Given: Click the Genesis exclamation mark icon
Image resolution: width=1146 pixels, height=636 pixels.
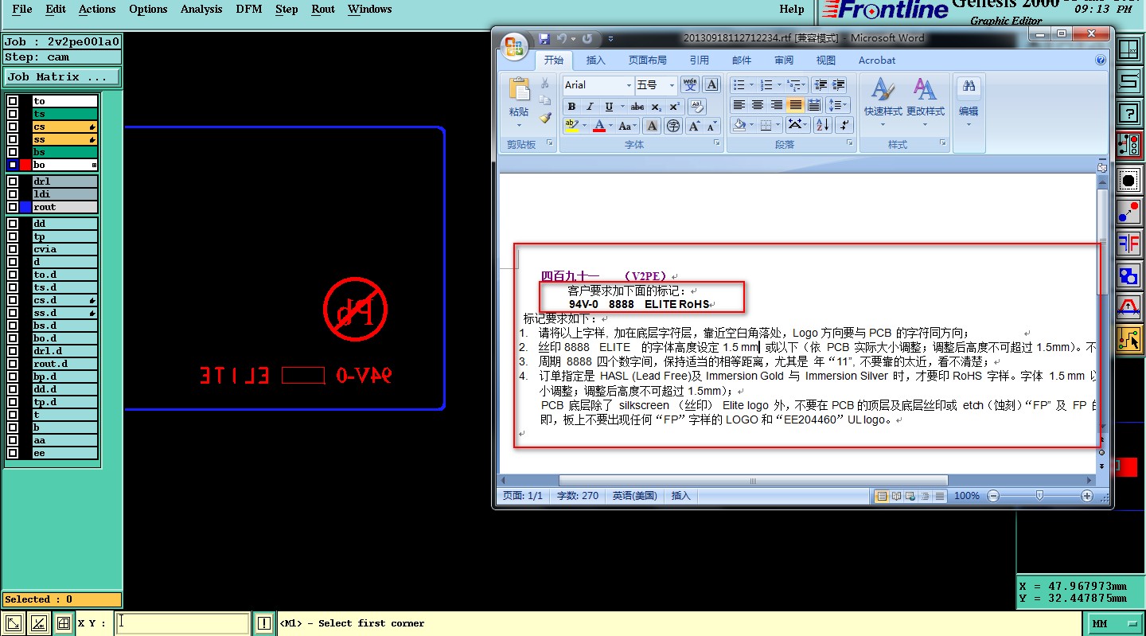Looking at the screenshot, I should 264,623.
